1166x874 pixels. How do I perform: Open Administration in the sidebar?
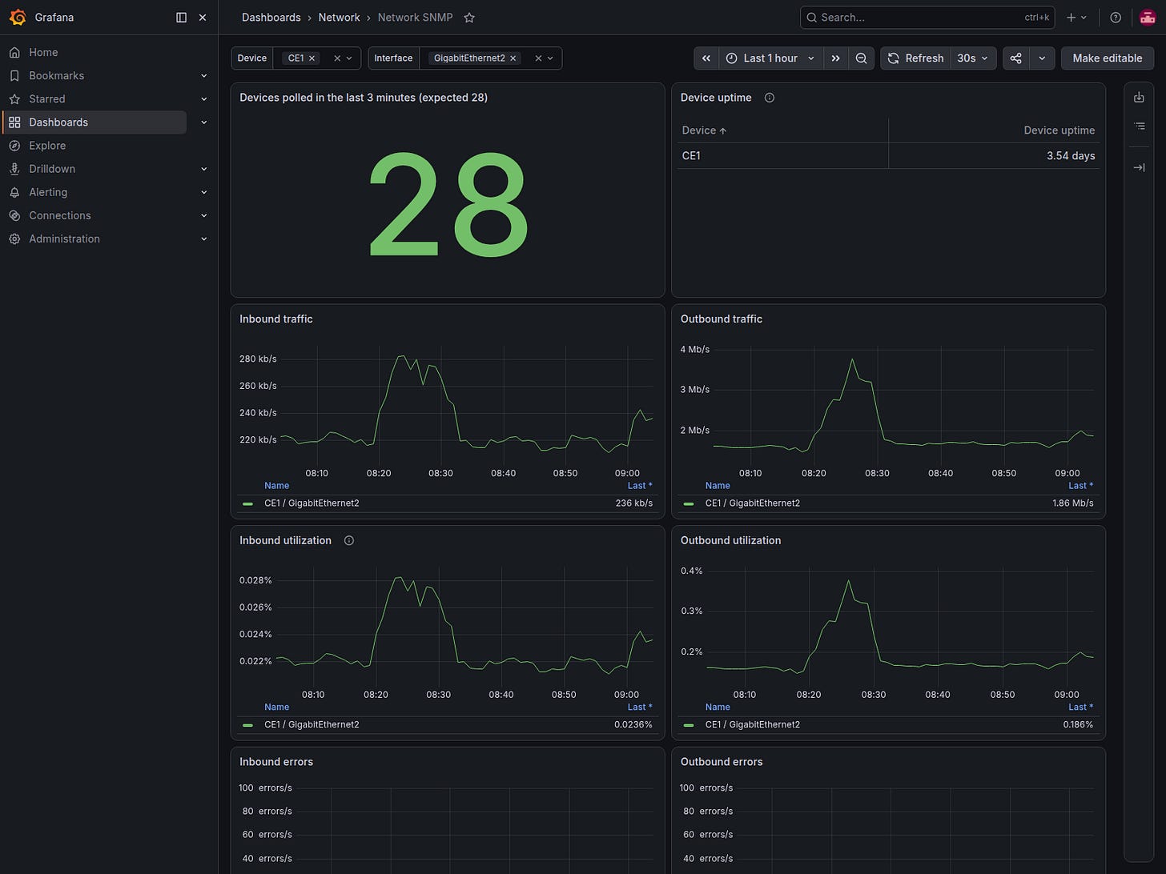pyautogui.click(x=64, y=239)
